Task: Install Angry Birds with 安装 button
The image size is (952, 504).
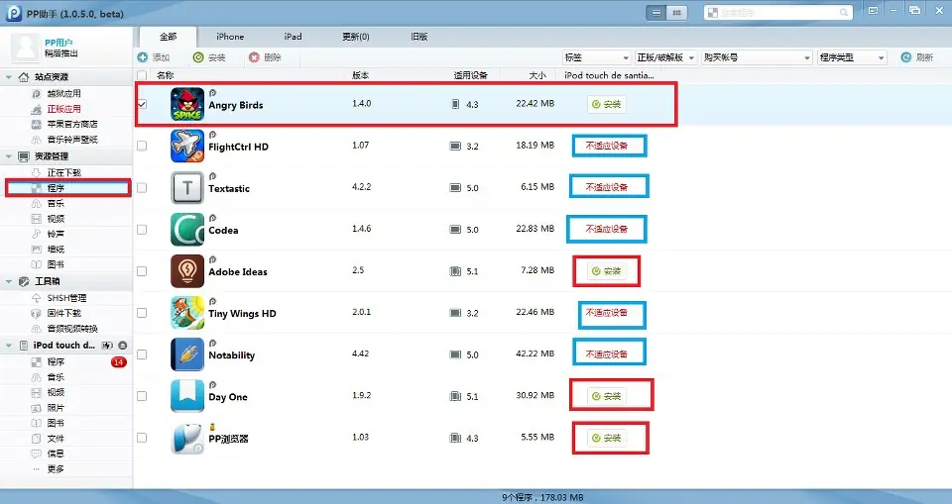Action: pos(607,104)
